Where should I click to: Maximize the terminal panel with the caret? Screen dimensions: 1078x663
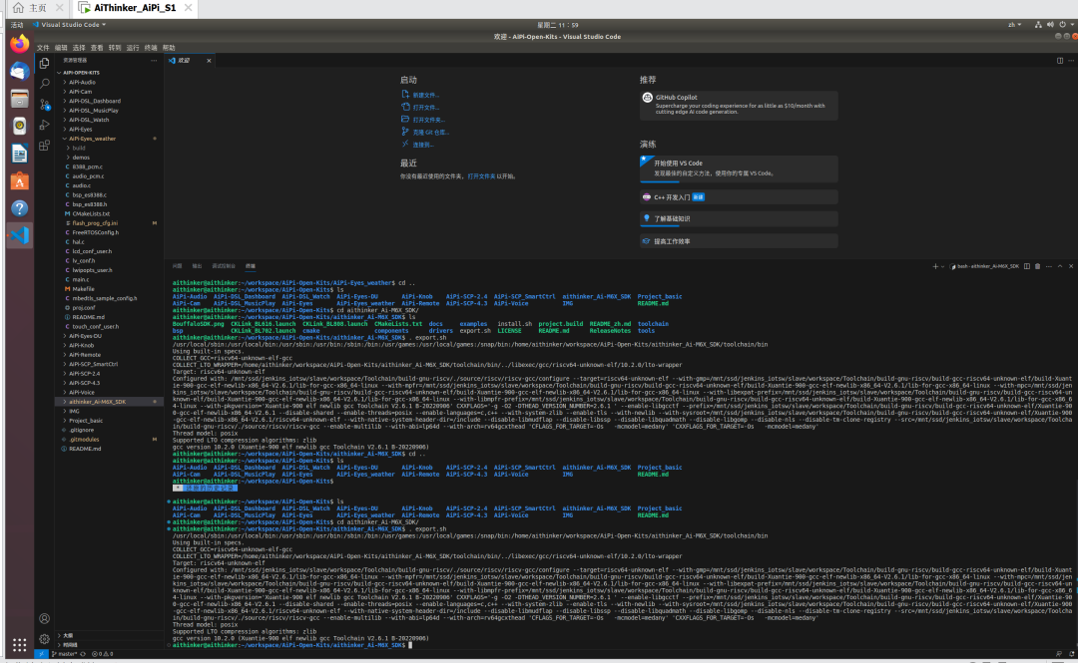pos(1059,266)
